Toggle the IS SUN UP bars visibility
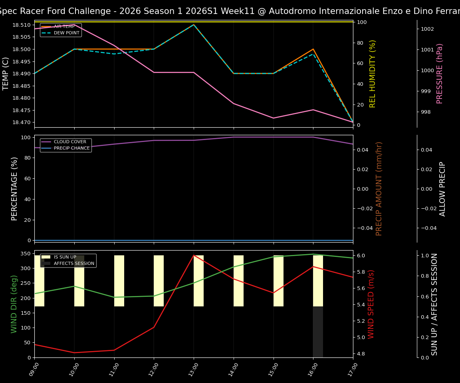This screenshot has width=460, height=383. (59, 257)
